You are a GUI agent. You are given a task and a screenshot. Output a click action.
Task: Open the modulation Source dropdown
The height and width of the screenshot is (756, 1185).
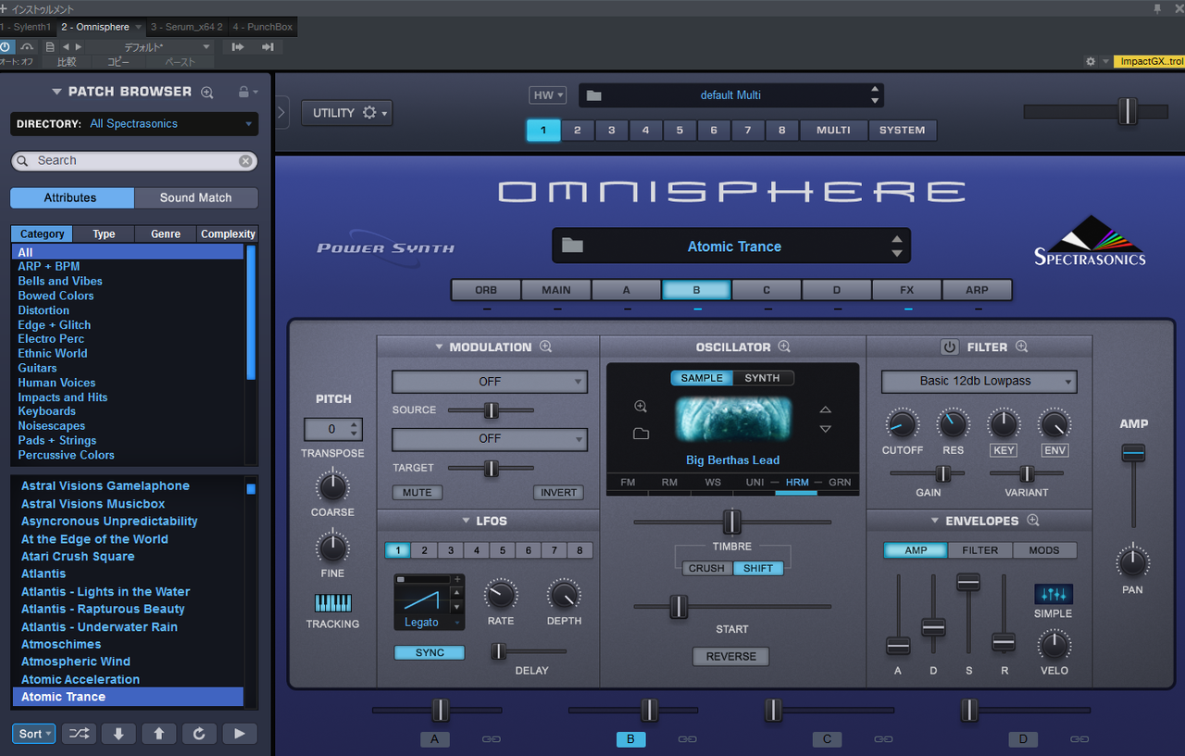point(490,382)
